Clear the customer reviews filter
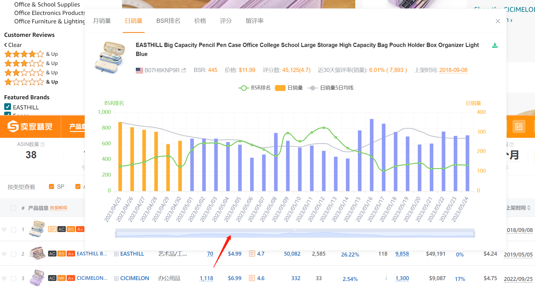The width and height of the screenshot is (535, 288). pyautogui.click(x=13, y=45)
